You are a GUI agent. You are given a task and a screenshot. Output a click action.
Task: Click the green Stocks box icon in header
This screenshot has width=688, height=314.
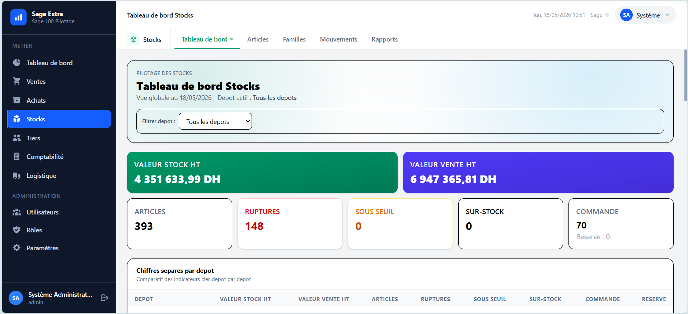pos(134,39)
